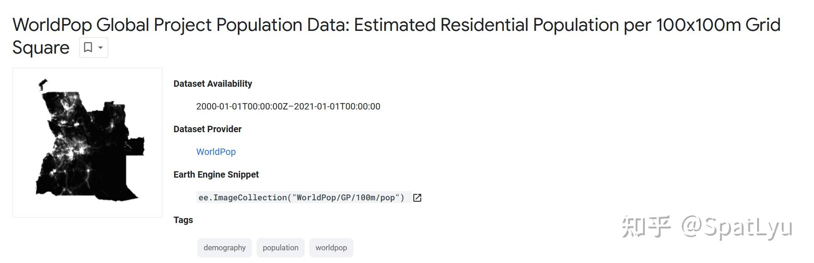Open the WorldPop provider link

216,152
